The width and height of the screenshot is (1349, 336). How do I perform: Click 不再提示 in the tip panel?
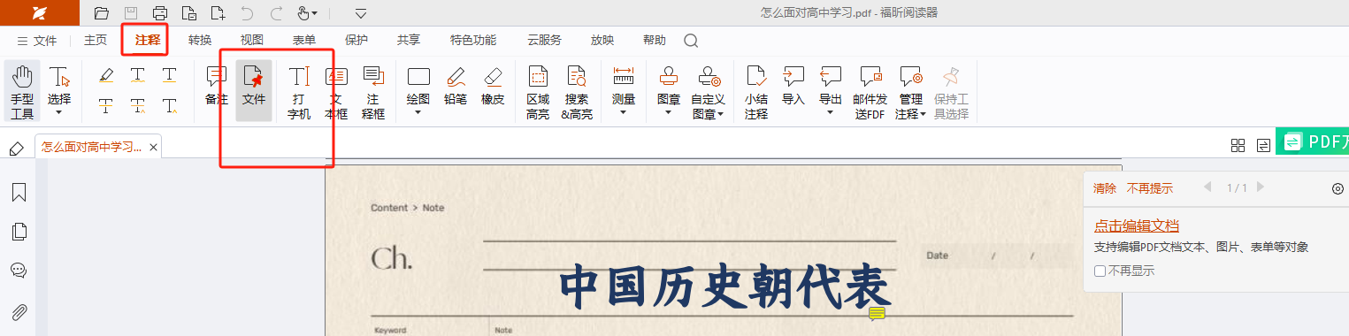click(x=1150, y=187)
